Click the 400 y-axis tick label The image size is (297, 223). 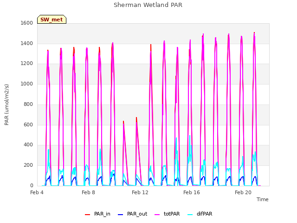[x=28, y=145]
